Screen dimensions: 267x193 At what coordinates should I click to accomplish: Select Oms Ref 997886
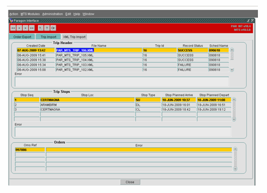pos(30,150)
